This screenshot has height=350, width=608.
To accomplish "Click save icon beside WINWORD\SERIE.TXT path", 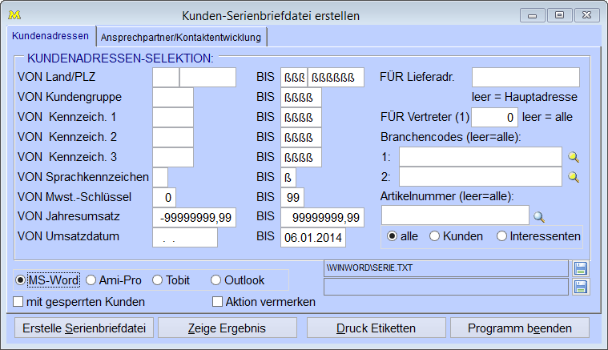I will 581,268.
